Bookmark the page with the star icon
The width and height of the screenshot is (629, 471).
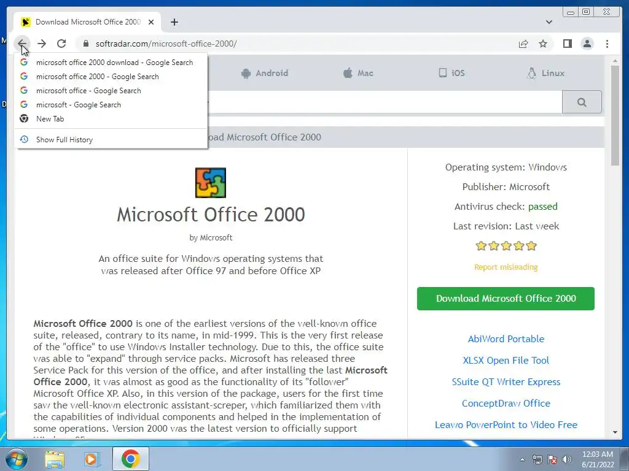[543, 44]
